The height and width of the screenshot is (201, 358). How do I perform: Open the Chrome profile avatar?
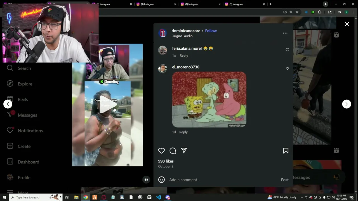coord(347,12)
